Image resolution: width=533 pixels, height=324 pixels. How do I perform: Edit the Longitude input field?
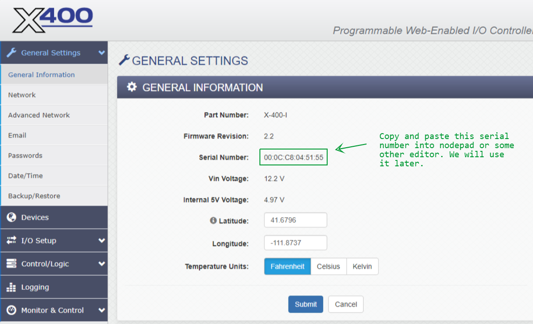[x=295, y=243]
